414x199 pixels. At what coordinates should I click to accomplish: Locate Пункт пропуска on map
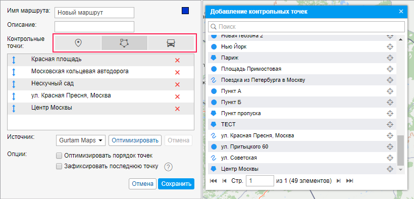(x=390, y=113)
